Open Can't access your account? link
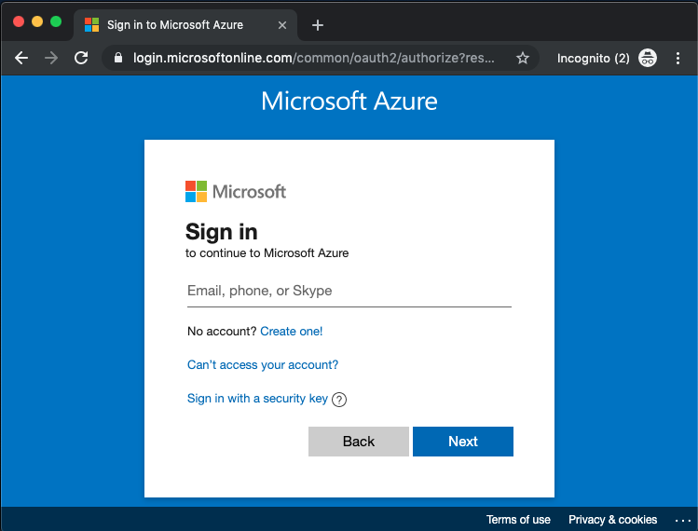Screen dimensions: 698x531 [x=263, y=365]
